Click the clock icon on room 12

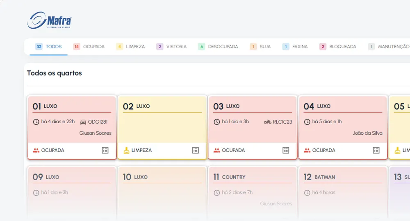pyautogui.click(x=307, y=193)
